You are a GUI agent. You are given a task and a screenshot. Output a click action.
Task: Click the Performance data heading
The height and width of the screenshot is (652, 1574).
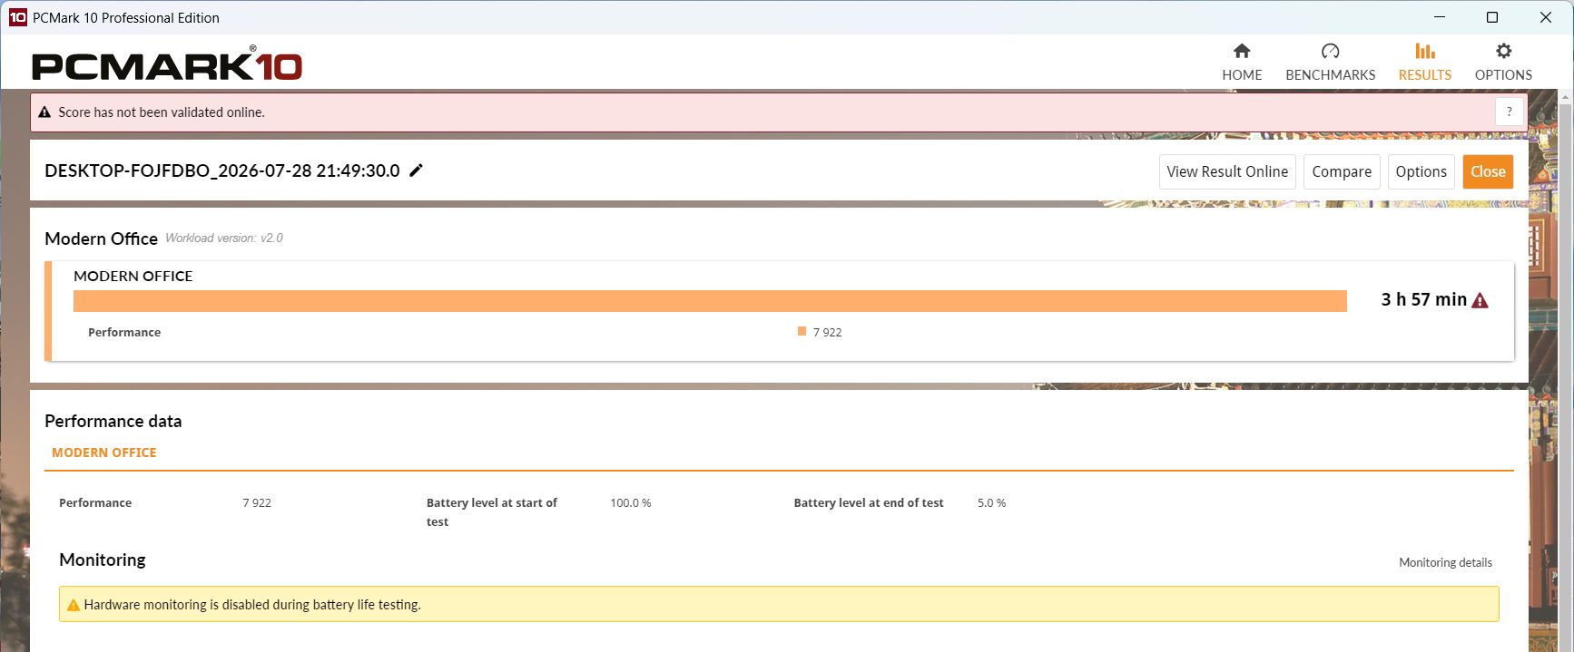113,421
